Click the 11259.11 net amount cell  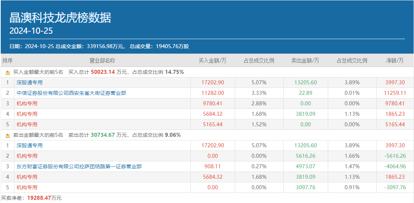coord(395,93)
